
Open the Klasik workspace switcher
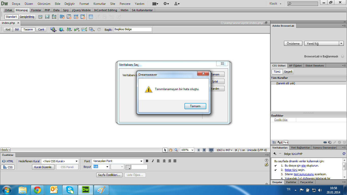click(275, 4)
